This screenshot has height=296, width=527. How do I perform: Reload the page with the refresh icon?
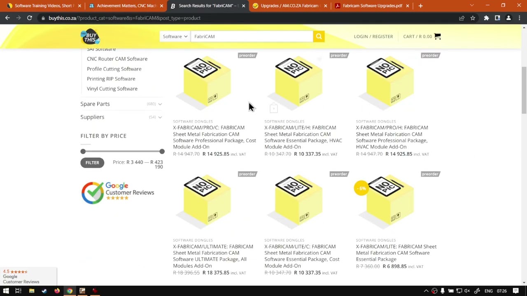30,18
